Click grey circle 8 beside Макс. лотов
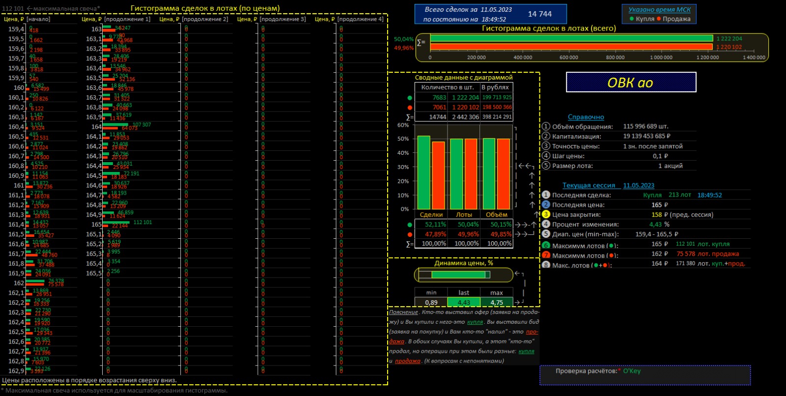 point(546,265)
